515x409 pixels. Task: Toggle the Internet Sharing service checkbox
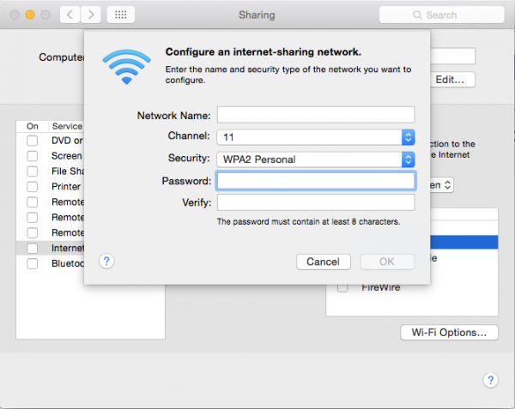(32, 248)
